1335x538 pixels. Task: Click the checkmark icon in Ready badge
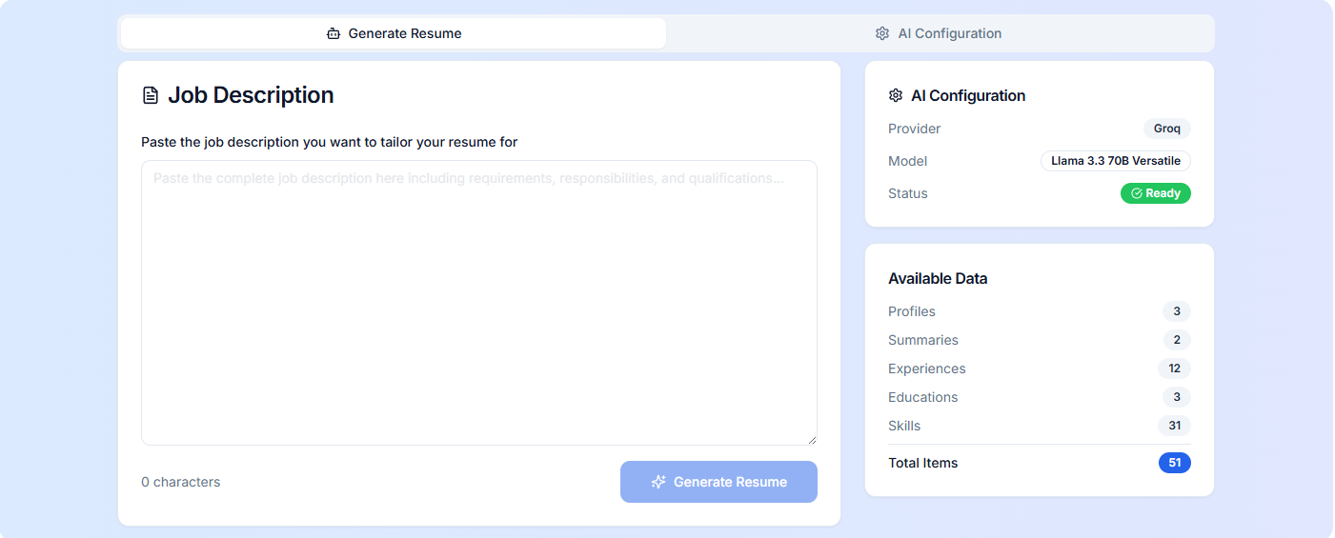(x=1136, y=193)
